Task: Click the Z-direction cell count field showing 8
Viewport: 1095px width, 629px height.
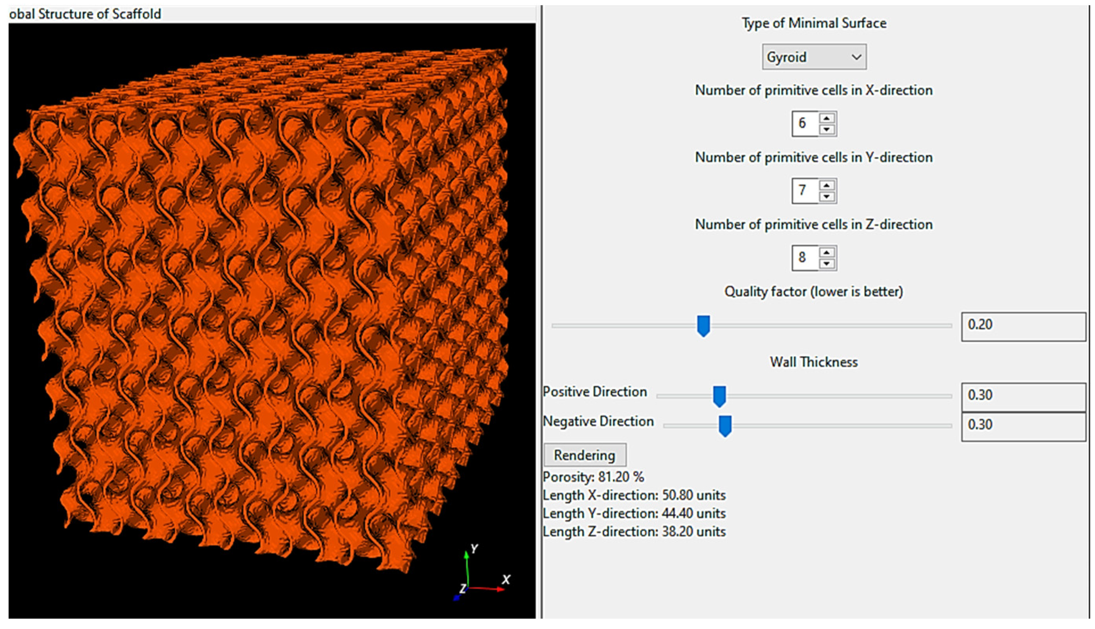Action: (804, 258)
